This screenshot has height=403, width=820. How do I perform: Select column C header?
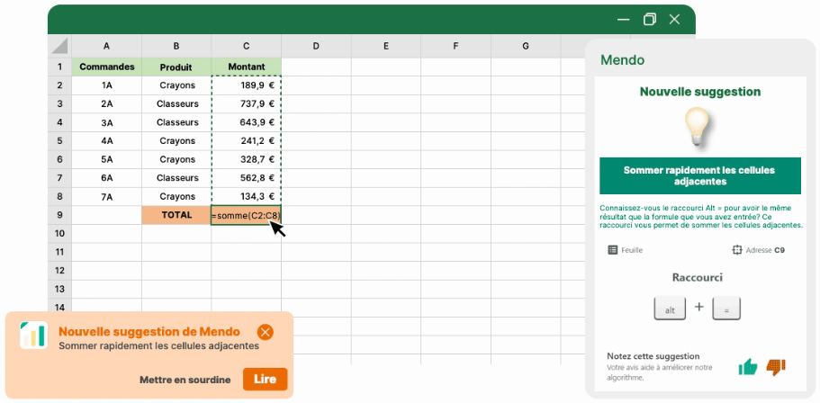point(247,46)
